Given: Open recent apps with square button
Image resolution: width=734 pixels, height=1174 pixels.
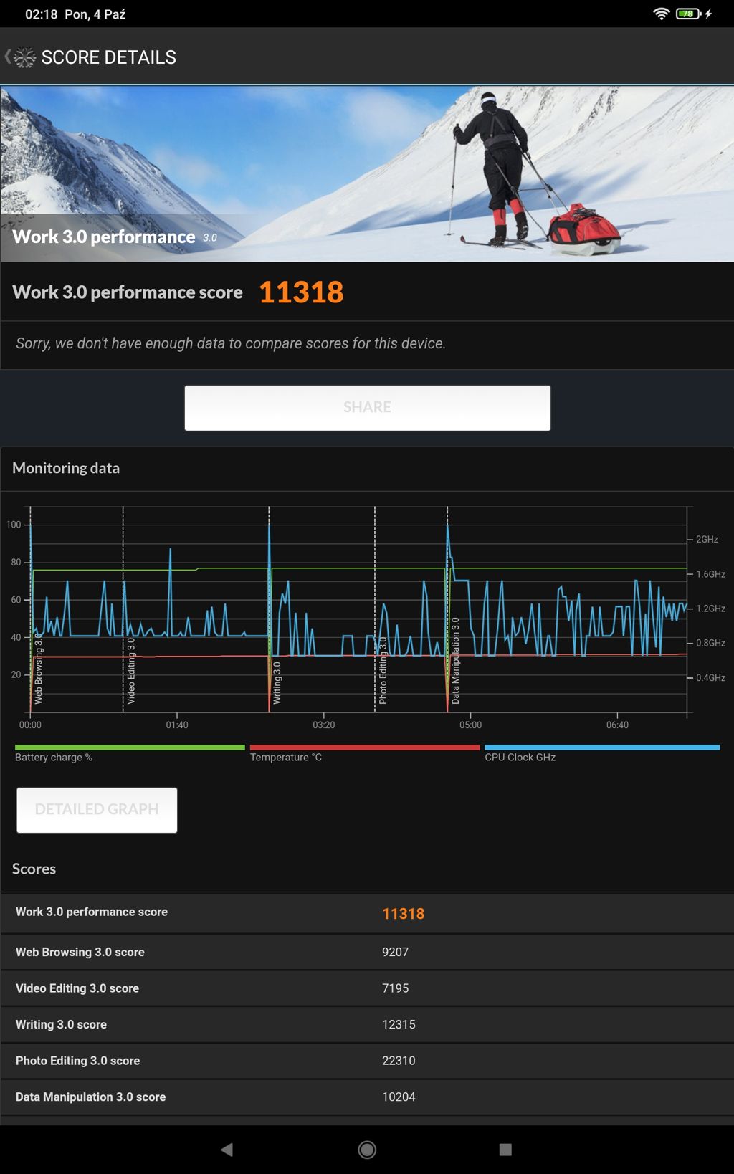Looking at the screenshot, I should tap(505, 1150).
